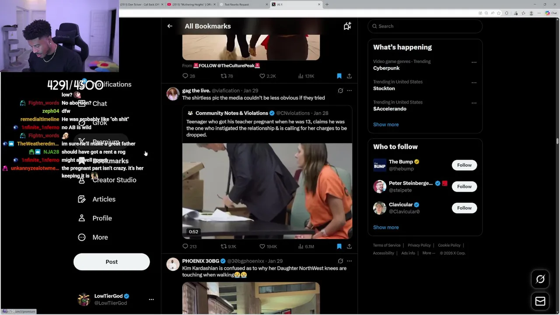Reply to the post with 213 replies
Screen dimensions: 560x315
(x=189, y=246)
